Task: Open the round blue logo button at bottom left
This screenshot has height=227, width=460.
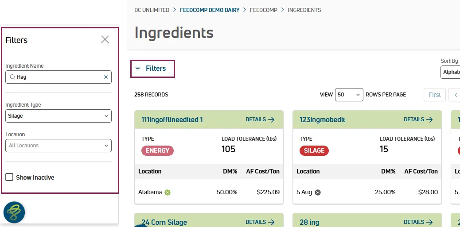Action: click(14, 212)
